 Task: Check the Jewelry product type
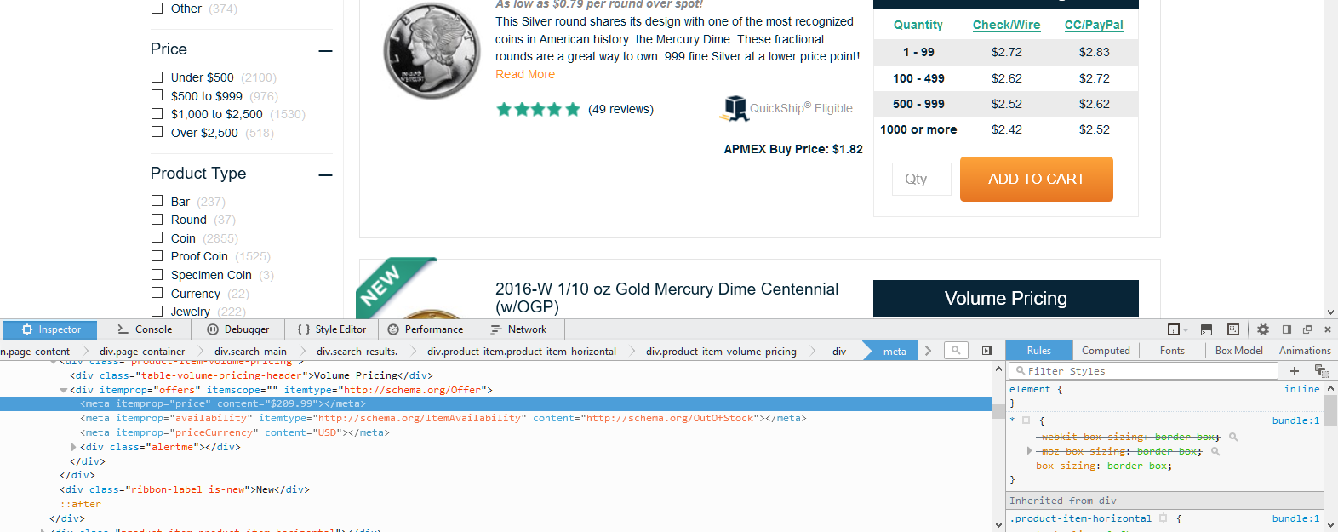point(157,312)
